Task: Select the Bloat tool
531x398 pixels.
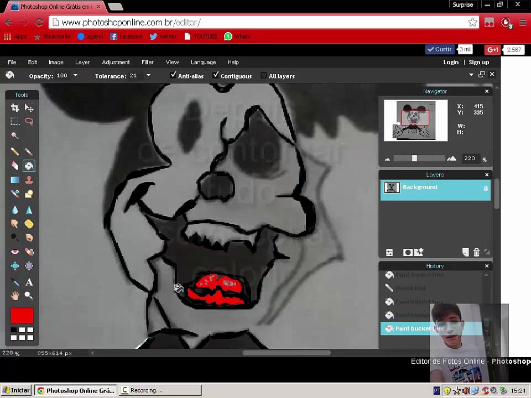Action: tap(15, 266)
